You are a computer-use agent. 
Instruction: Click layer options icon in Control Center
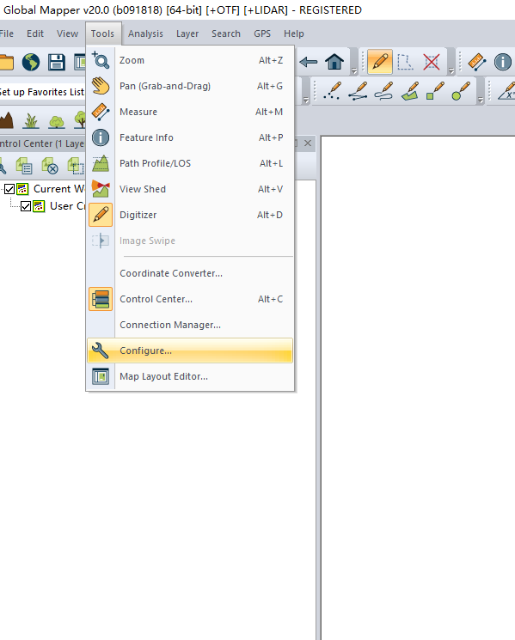pos(24,167)
